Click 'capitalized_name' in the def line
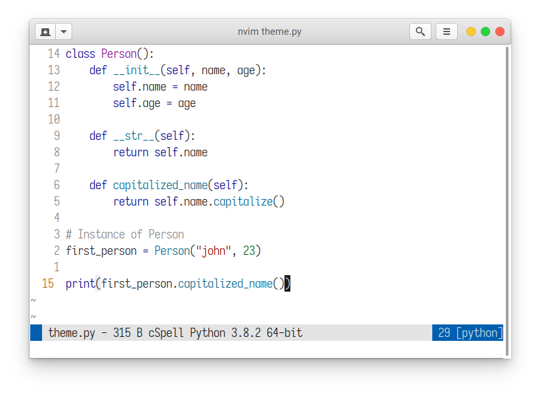 point(160,185)
